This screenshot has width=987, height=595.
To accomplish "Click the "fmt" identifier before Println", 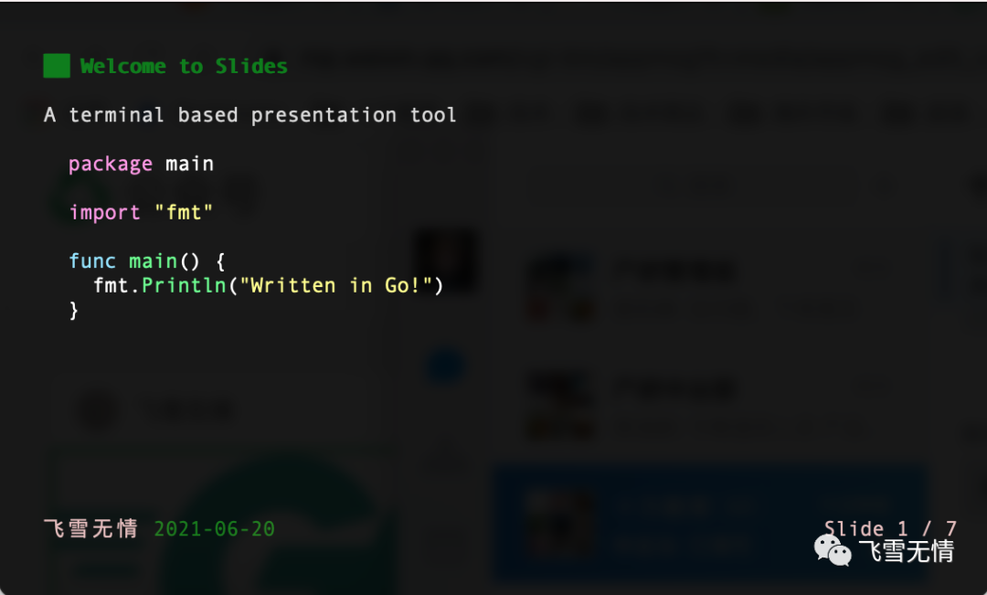I will click(111, 286).
